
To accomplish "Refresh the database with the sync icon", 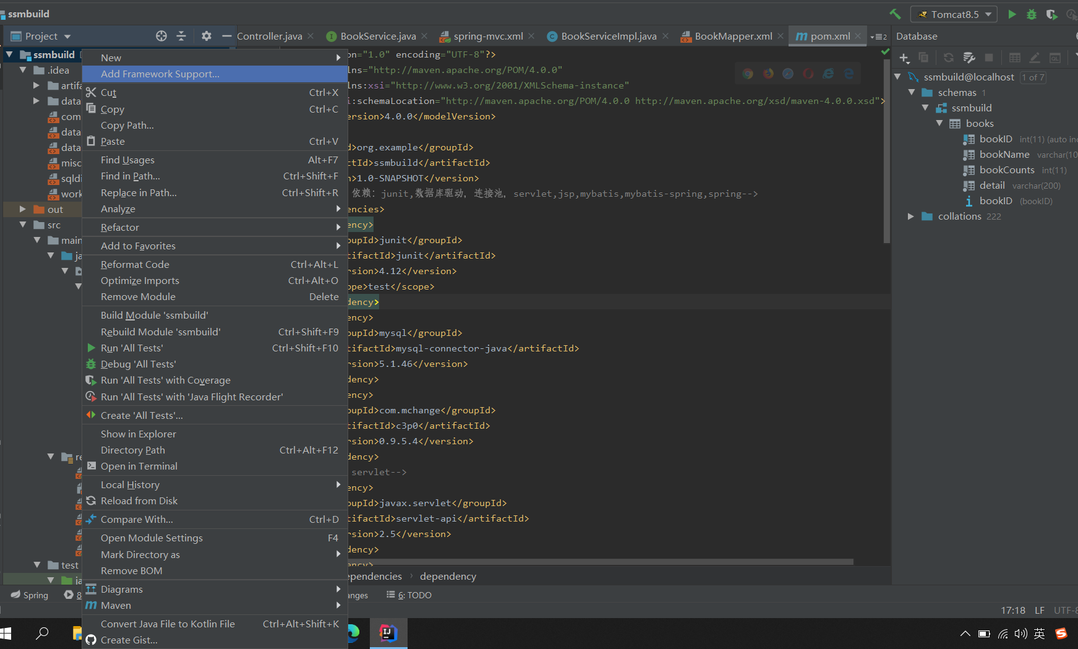I will pyautogui.click(x=948, y=58).
